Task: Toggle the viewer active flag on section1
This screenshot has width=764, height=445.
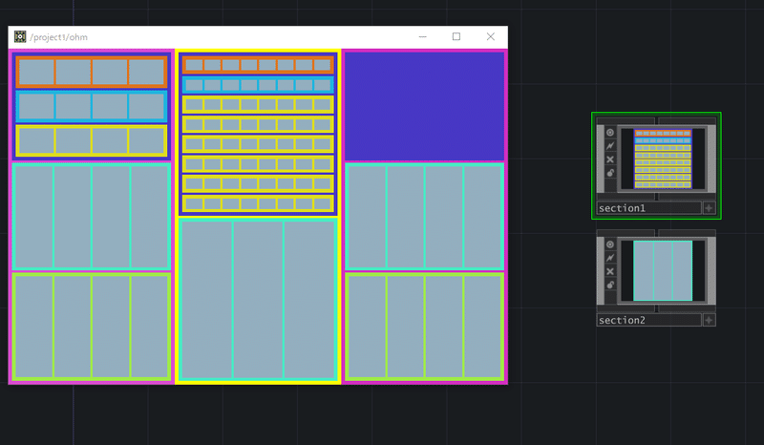Action: pyautogui.click(x=610, y=133)
